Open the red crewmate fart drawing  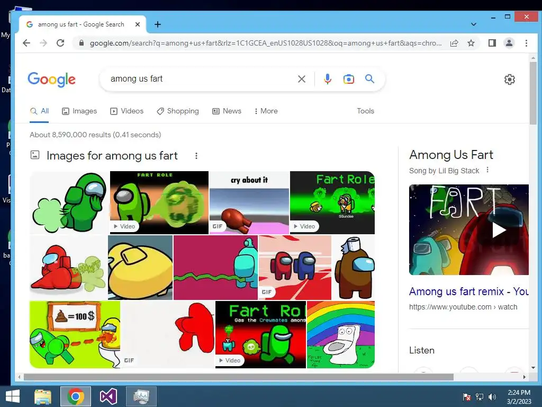(x=68, y=268)
